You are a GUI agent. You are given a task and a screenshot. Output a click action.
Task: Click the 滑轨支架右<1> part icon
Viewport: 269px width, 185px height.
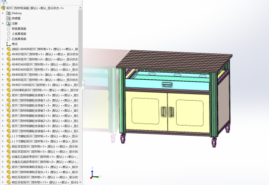pyautogui.click(x=9, y=167)
